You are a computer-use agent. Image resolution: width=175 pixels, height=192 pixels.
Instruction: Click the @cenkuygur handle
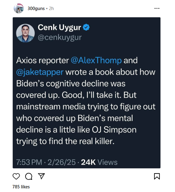click(x=60, y=37)
